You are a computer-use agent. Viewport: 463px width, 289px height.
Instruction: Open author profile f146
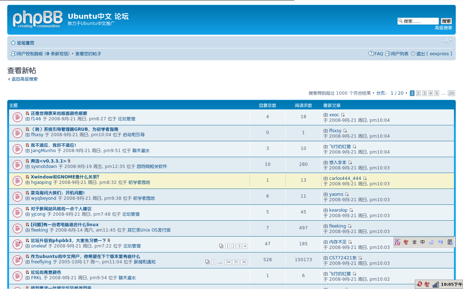(36, 119)
